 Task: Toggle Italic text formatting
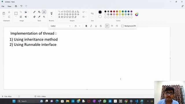(x=91, y=26)
